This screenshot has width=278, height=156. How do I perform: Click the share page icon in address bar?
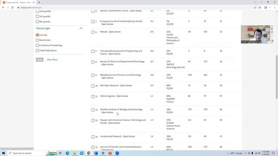pyautogui.click(x=255, y=8)
